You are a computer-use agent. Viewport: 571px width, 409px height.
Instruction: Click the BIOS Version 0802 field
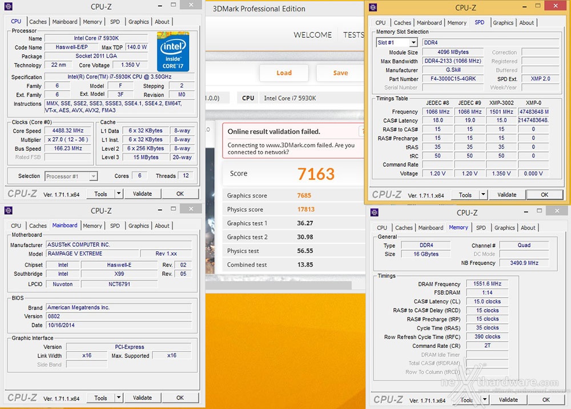click(x=119, y=316)
